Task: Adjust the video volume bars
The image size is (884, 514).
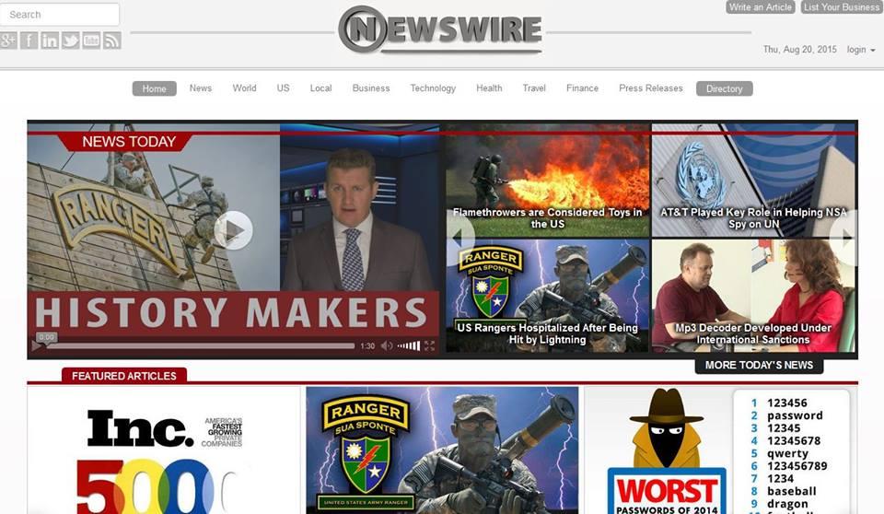Action: (x=409, y=345)
